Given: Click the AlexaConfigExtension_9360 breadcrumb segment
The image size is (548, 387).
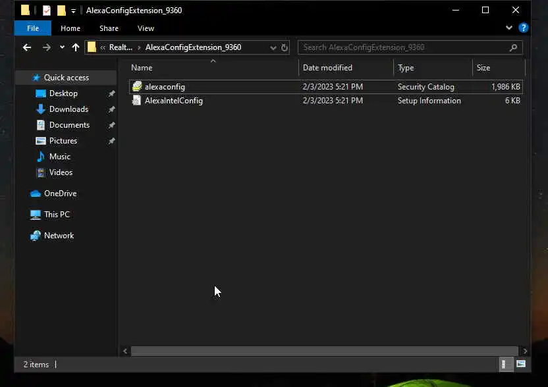Looking at the screenshot, I should click(x=193, y=47).
